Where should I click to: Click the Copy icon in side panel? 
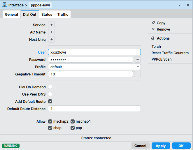(153, 23)
